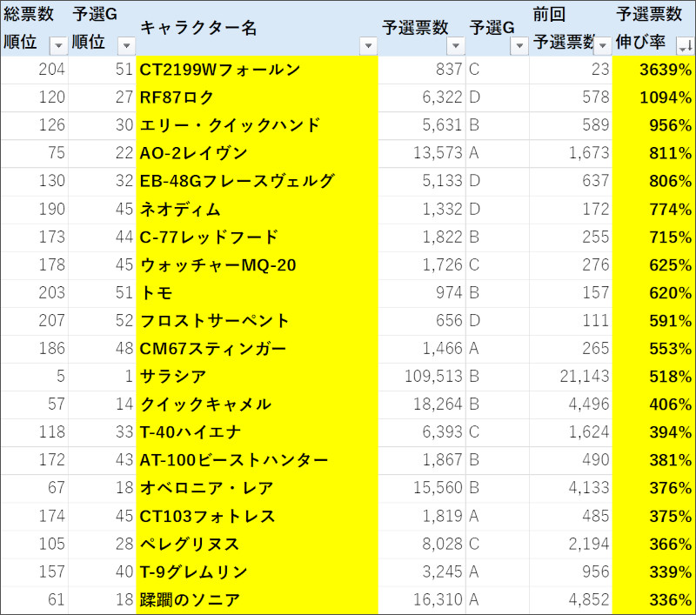Open the 予選G順位 column filter dropdown
The image size is (696, 615).
tap(125, 45)
